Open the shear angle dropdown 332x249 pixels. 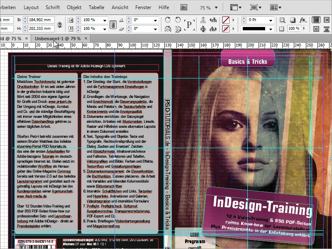(156, 29)
